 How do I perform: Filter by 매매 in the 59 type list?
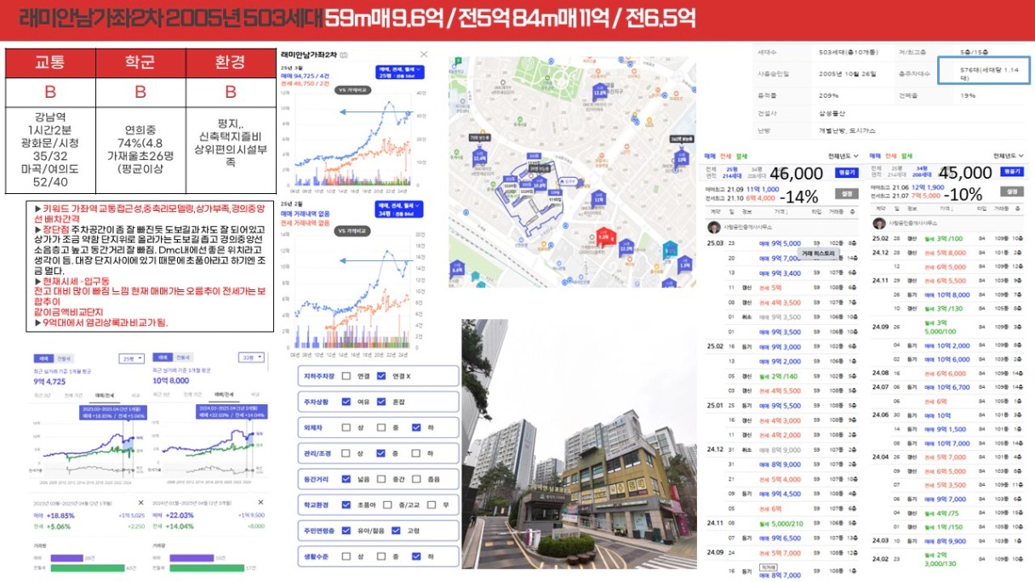pyautogui.click(x=710, y=157)
